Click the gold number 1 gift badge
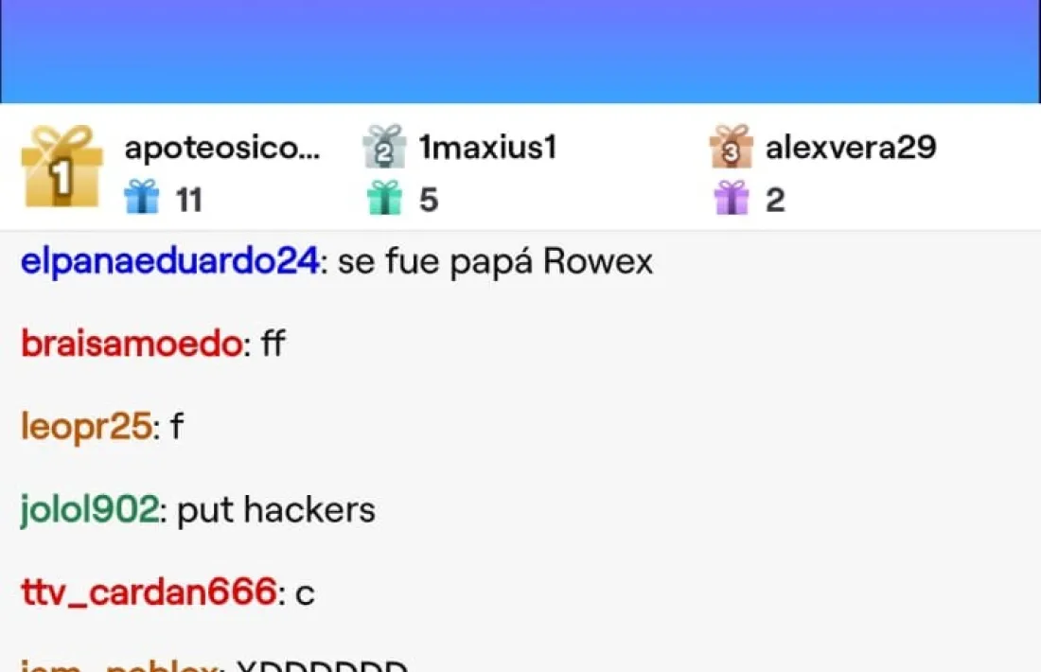The image size is (1041, 672). click(x=62, y=167)
